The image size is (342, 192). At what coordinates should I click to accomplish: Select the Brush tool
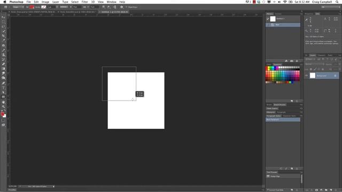click(x=3, y=50)
